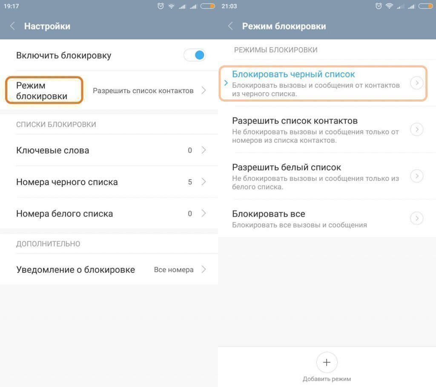Click the ДОПОЛНИТЕЛЬНО section header
The image size is (436, 387).
48,244
